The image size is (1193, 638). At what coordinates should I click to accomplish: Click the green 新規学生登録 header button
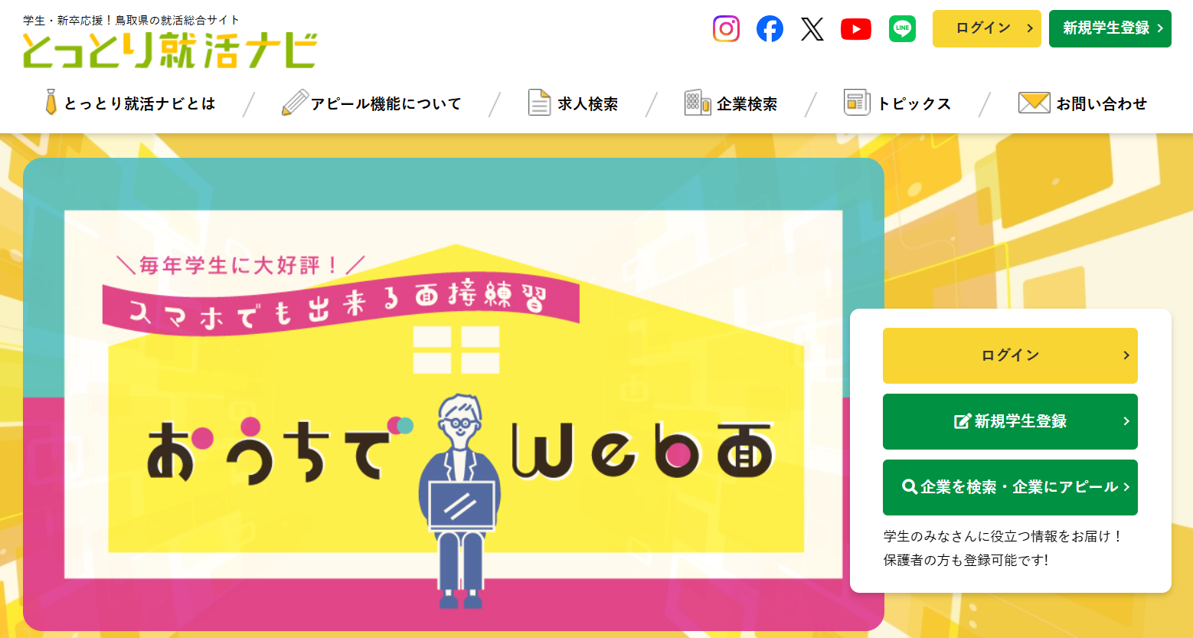(x=1110, y=28)
